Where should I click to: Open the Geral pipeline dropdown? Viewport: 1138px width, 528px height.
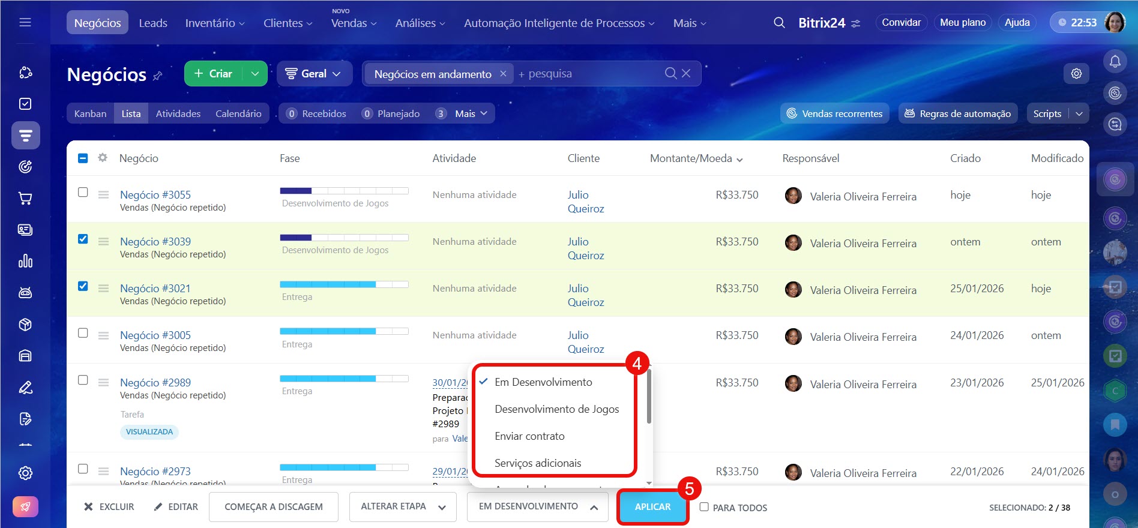[x=314, y=73]
